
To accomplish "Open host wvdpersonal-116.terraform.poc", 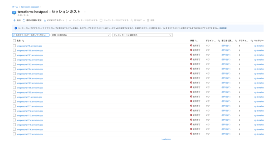I will point(30,129).
